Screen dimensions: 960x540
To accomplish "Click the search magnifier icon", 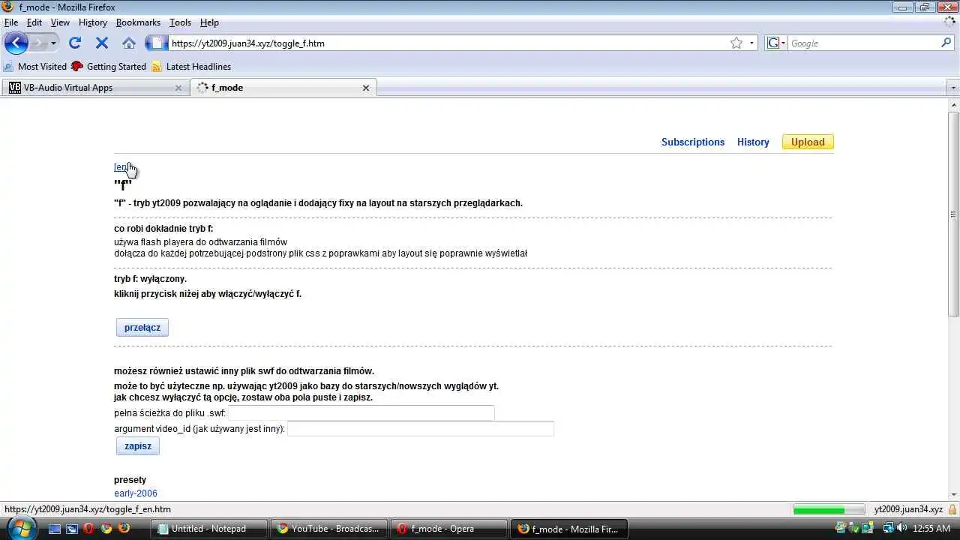I will click(x=946, y=43).
